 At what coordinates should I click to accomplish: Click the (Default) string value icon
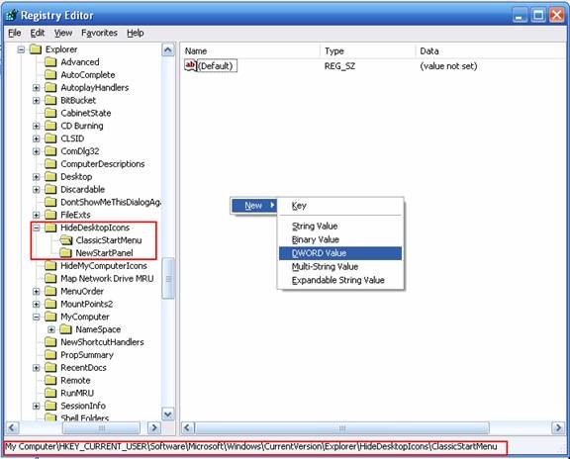(190, 65)
